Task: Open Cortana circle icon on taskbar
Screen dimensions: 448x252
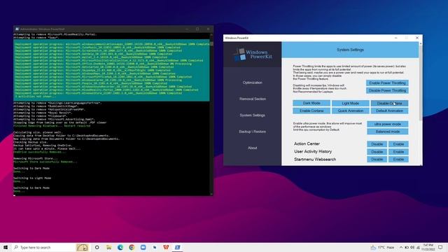Action: coord(97,247)
